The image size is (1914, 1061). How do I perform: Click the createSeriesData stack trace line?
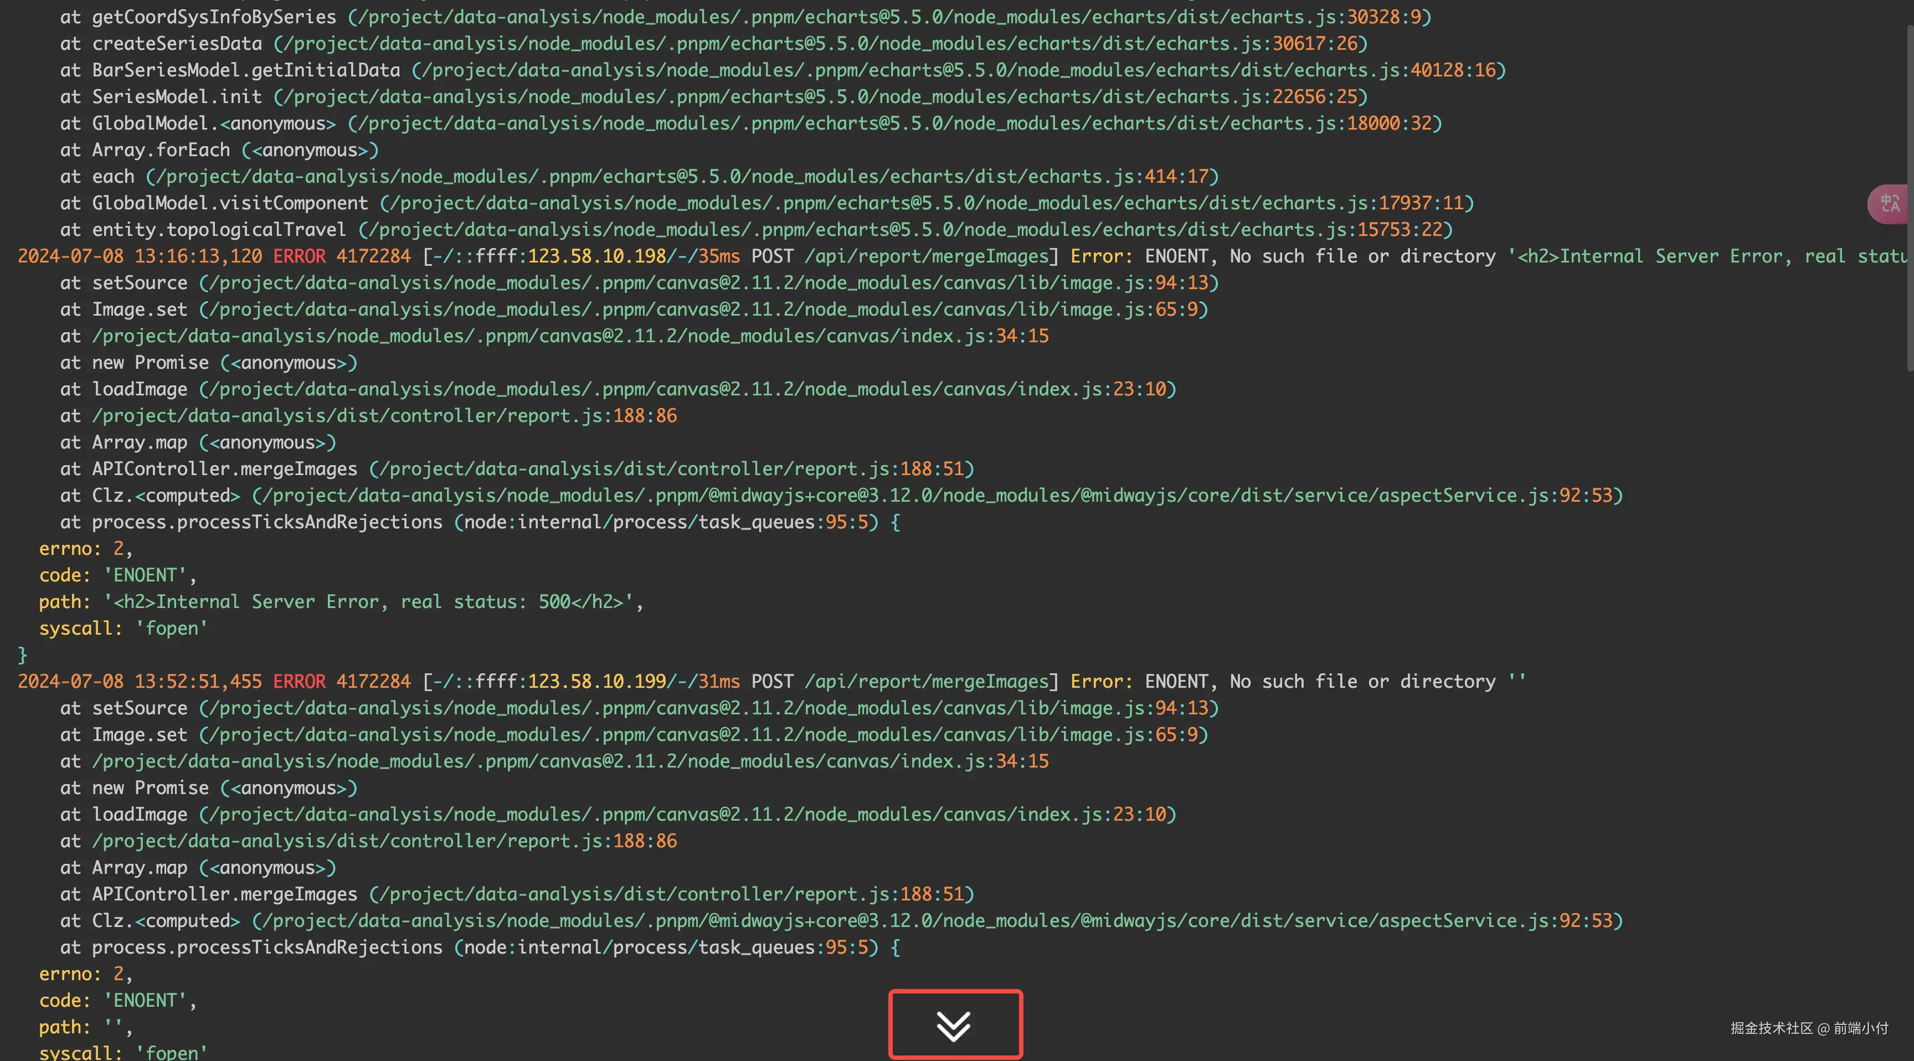click(177, 44)
